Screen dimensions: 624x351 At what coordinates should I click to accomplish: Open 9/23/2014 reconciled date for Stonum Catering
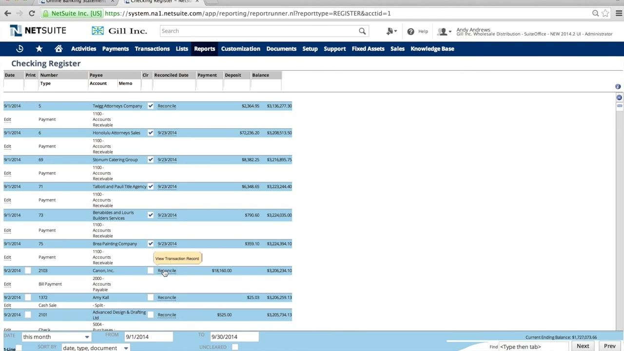point(167,159)
